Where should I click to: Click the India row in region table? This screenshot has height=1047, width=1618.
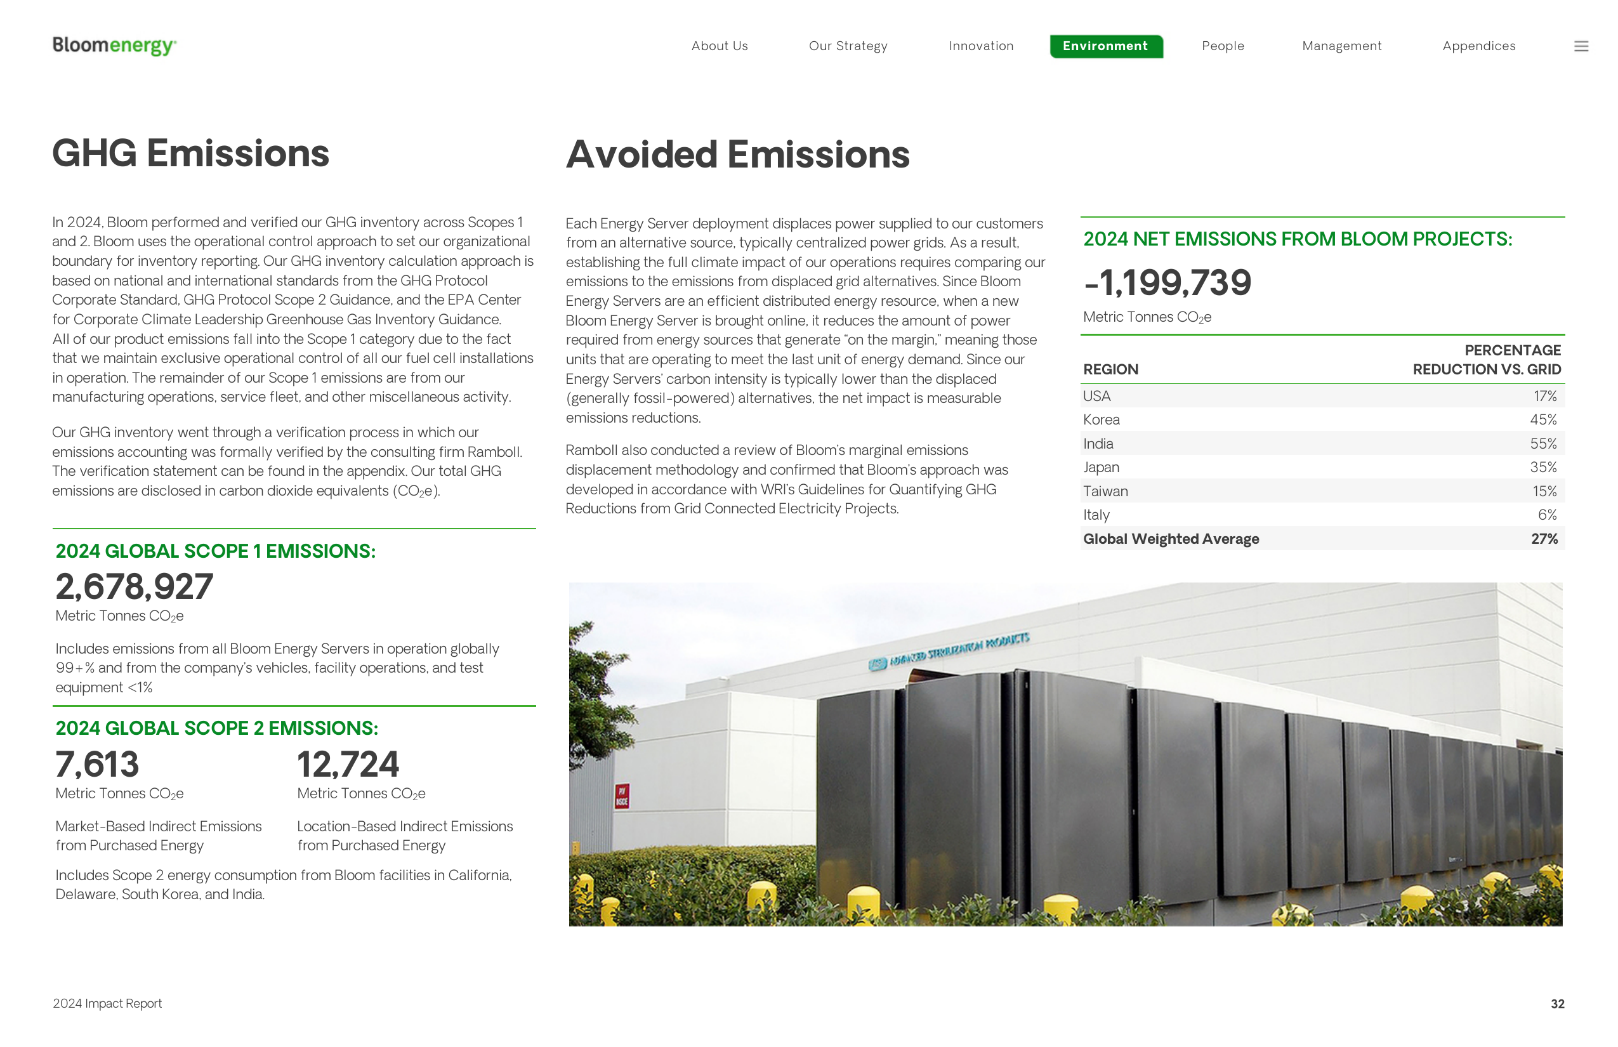click(1322, 444)
